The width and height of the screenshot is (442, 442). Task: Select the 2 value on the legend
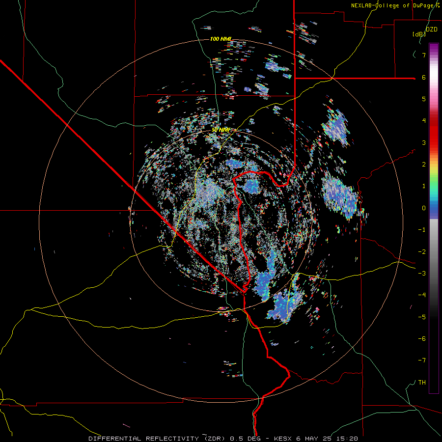[x=424, y=164]
